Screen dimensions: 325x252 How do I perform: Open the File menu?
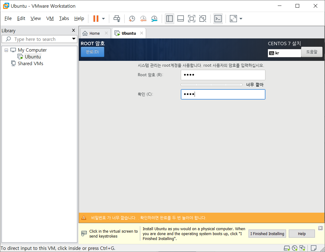pyautogui.click(x=8, y=18)
